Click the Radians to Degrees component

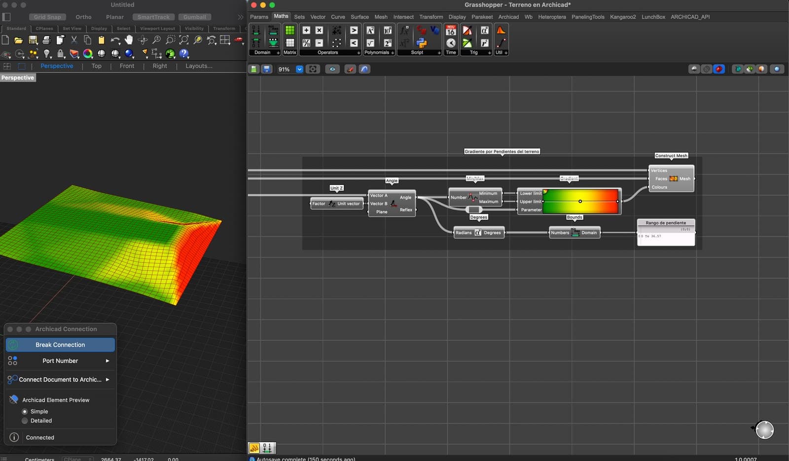[479, 233]
